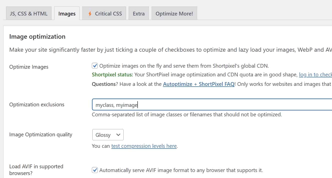Screen dimensions: 332x178
Task: Go to the Extra tab
Action: [139, 14]
